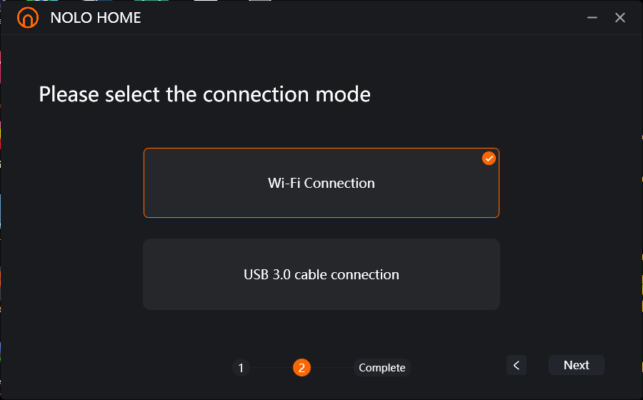This screenshot has width=643, height=400.
Task: Click the orange step 2 circle indicator
Action: [x=301, y=368]
